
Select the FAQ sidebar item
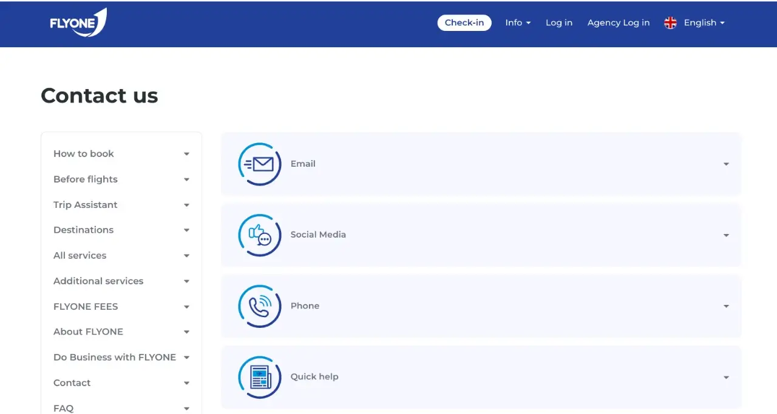pyautogui.click(x=64, y=408)
